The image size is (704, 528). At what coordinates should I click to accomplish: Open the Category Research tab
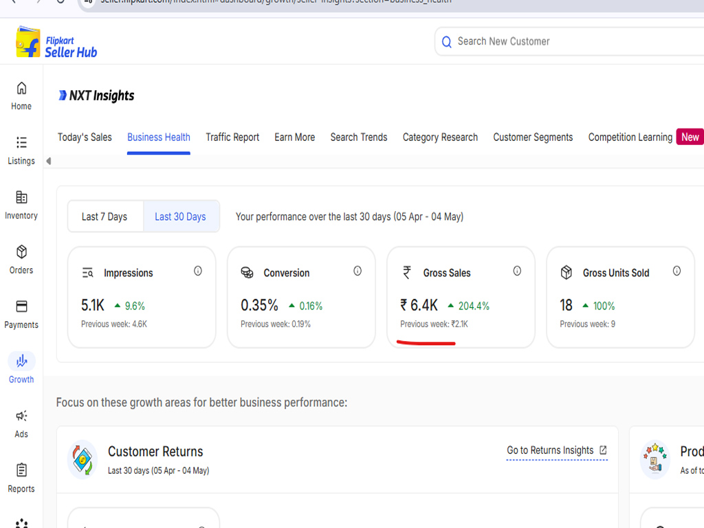(440, 137)
